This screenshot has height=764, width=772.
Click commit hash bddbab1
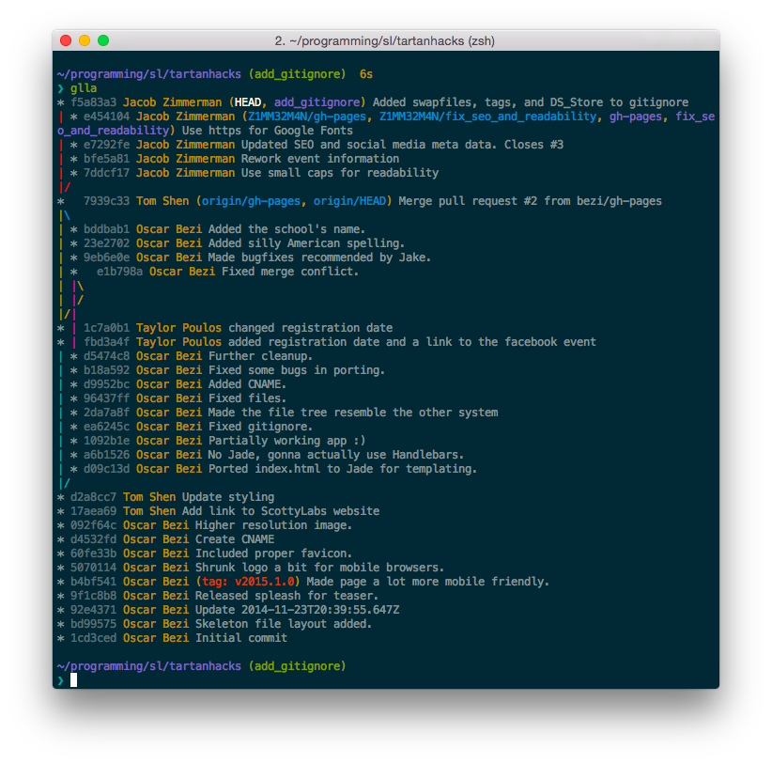107,229
